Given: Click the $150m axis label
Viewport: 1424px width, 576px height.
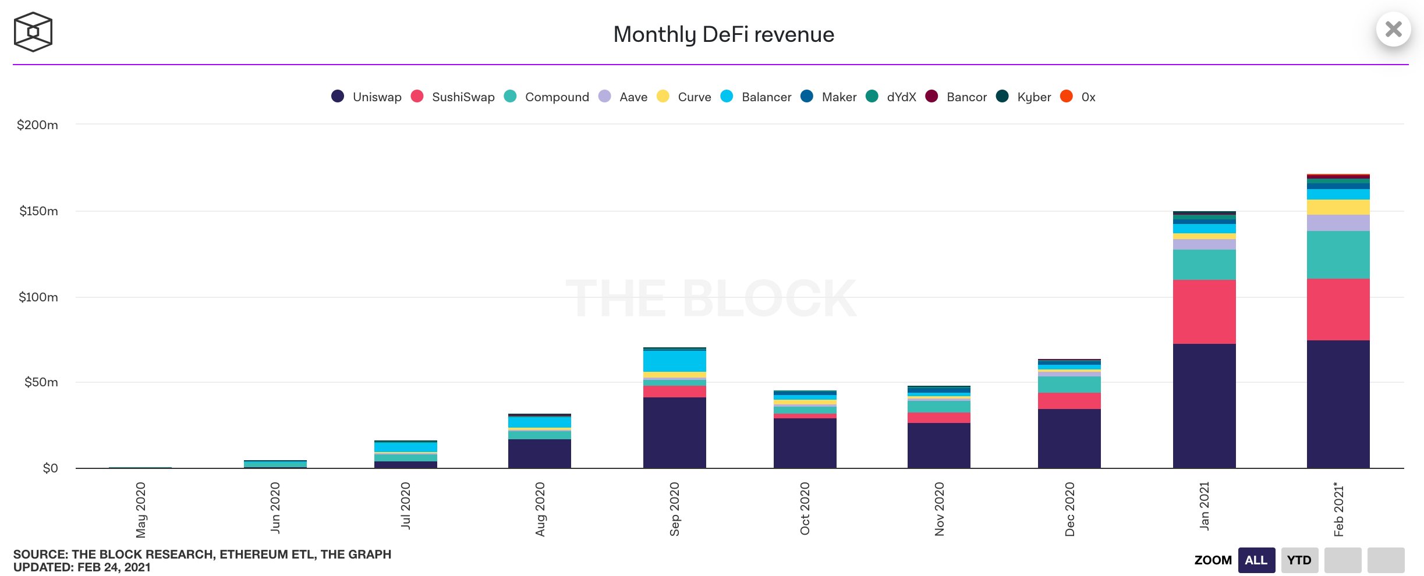Looking at the screenshot, I should (x=38, y=211).
